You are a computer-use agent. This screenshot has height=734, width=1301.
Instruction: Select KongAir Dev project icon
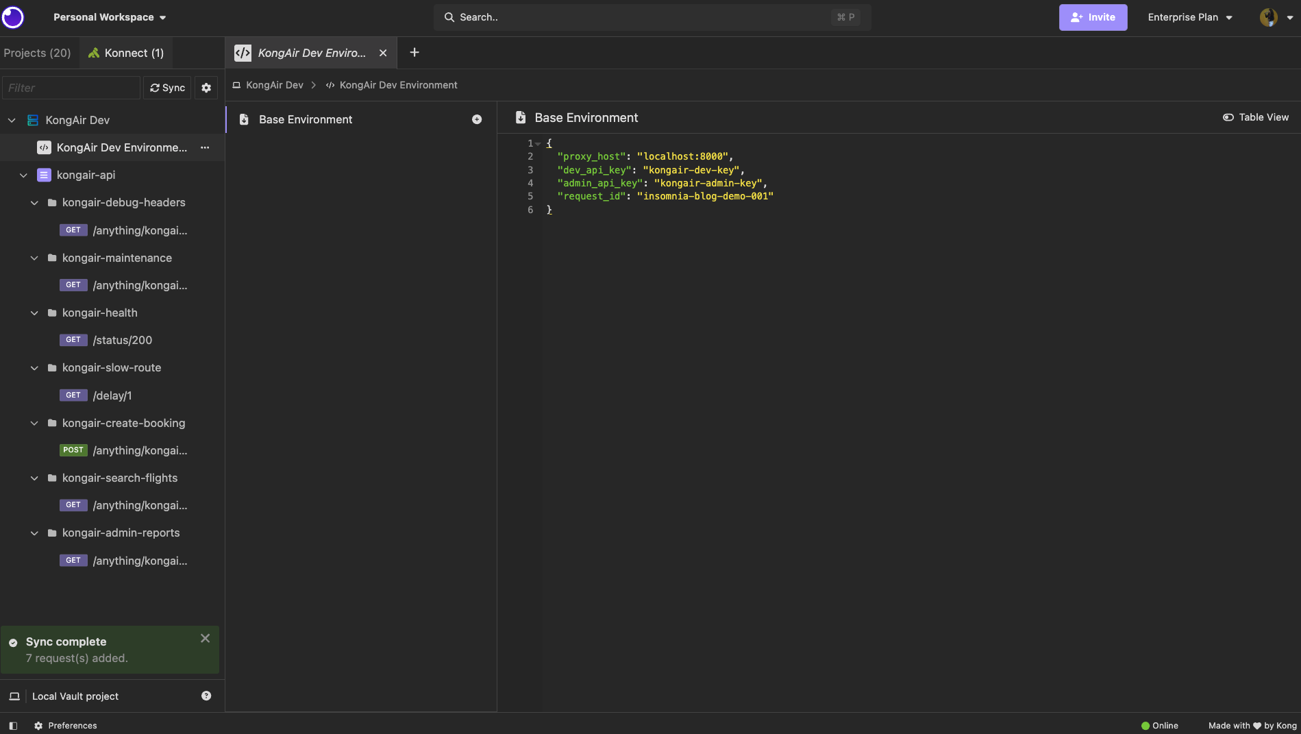[x=32, y=120]
